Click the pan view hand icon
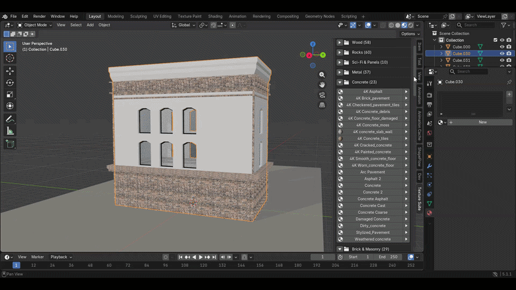The height and width of the screenshot is (290, 516). (x=322, y=85)
